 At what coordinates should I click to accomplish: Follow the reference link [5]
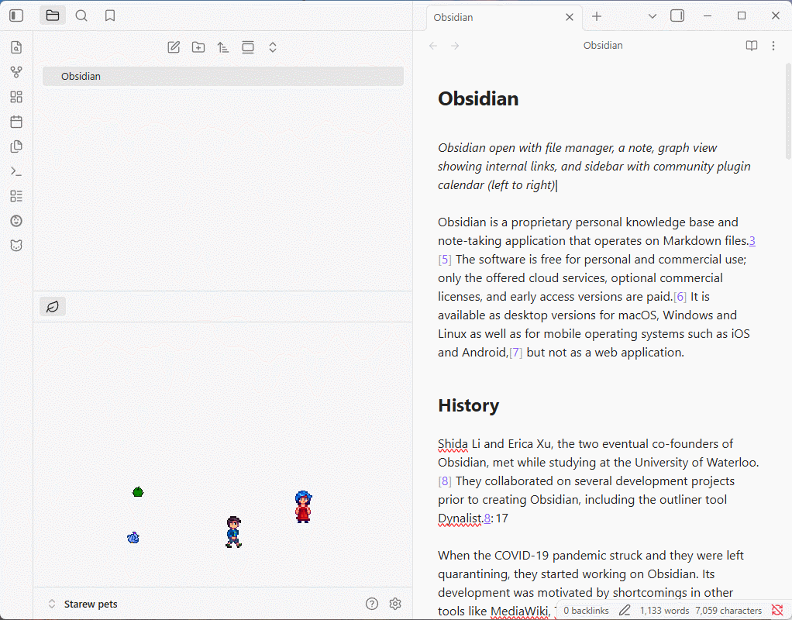point(445,259)
